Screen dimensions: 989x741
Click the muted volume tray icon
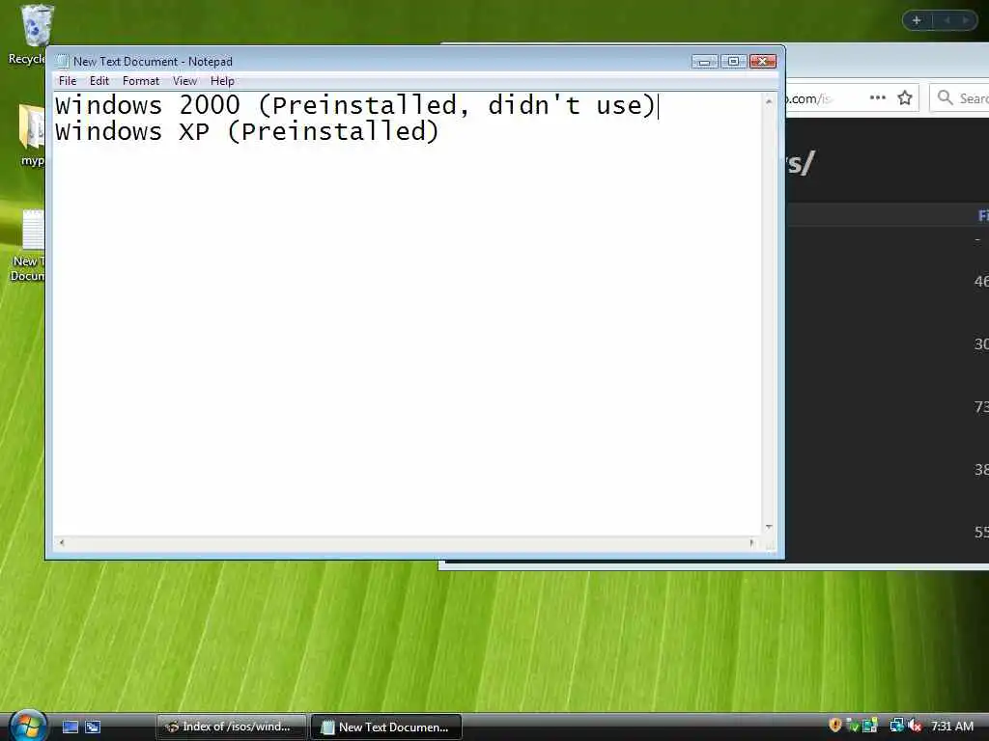(915, 726)
